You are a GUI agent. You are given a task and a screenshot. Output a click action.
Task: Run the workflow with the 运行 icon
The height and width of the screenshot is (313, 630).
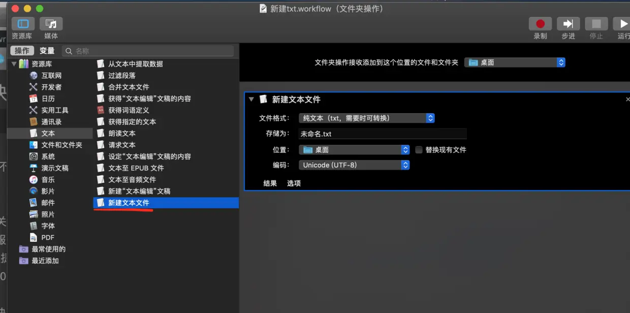[623, 23]
